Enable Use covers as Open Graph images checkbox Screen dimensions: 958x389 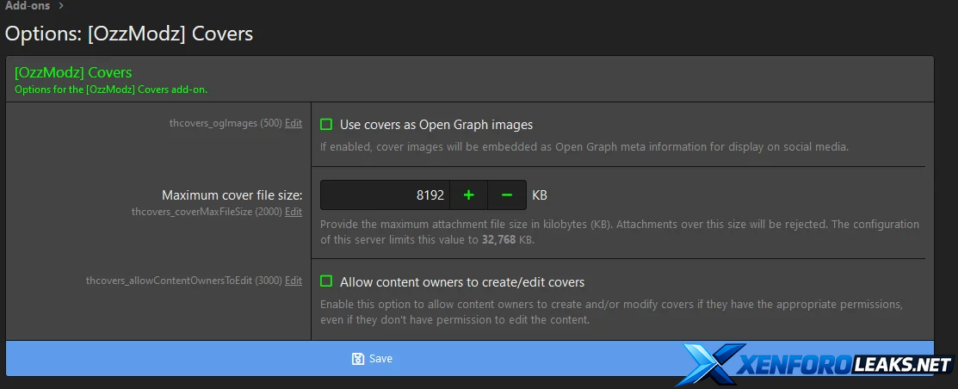click(x=326, y=125)
